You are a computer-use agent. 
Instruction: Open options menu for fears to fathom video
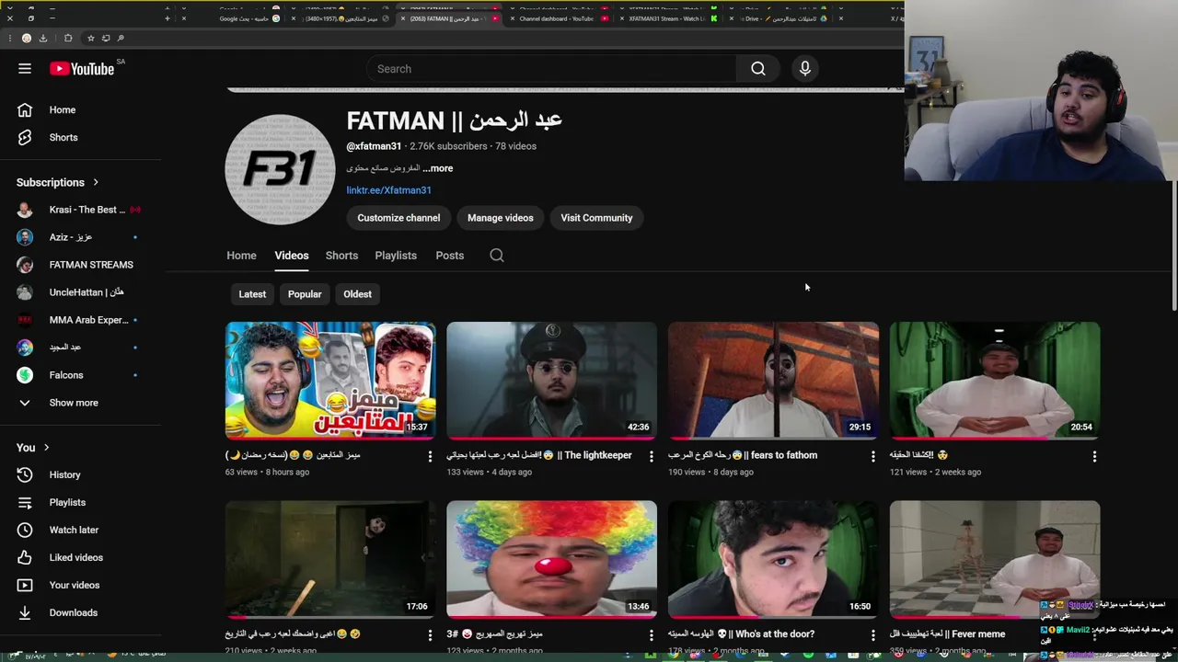point(873,456)
